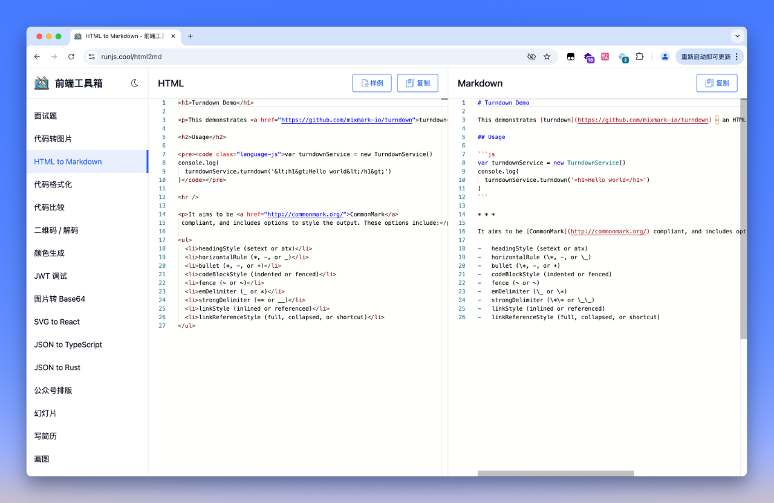Toggle dark mode with the moon icon
Image resolution: width=774 pixels, height=503 pixels.
pyautogui.click(x=134, y=83)
